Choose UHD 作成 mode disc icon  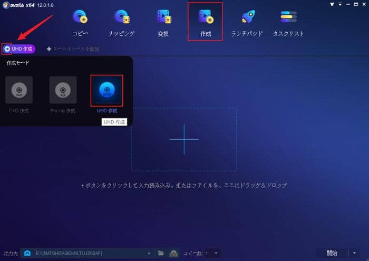tap(107, 90)
